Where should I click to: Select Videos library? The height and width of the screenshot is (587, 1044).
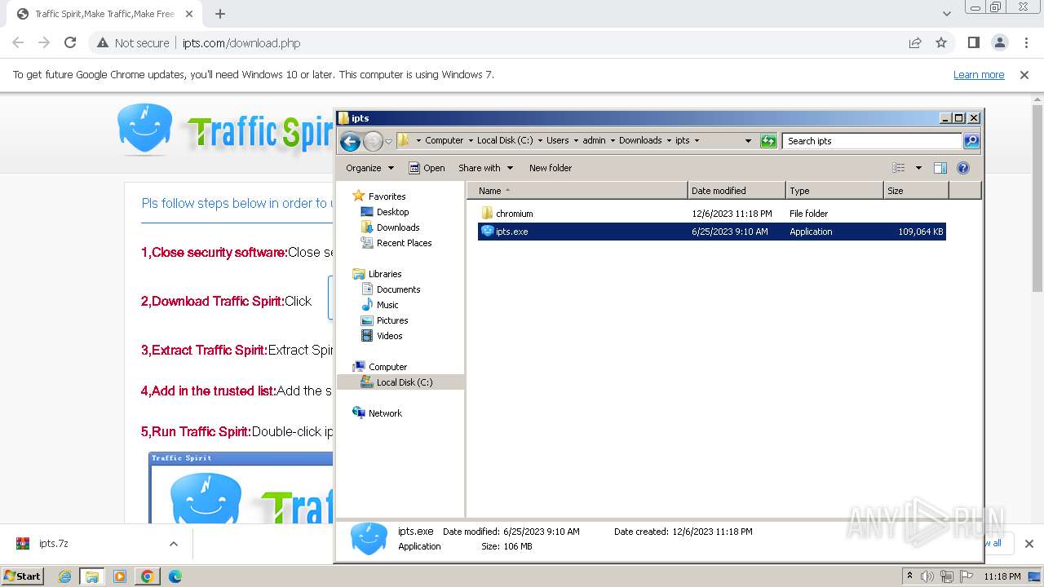[389, 336]
